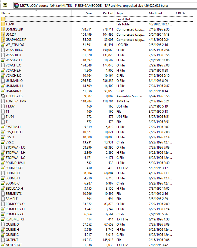Screen dimensions: 197x248
Task: Click the T1.U64 file icon
Action: click(x=3, y=106)
